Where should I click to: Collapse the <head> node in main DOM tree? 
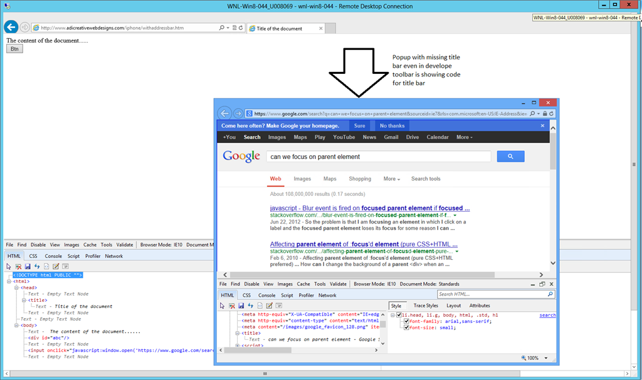(16, 287)
